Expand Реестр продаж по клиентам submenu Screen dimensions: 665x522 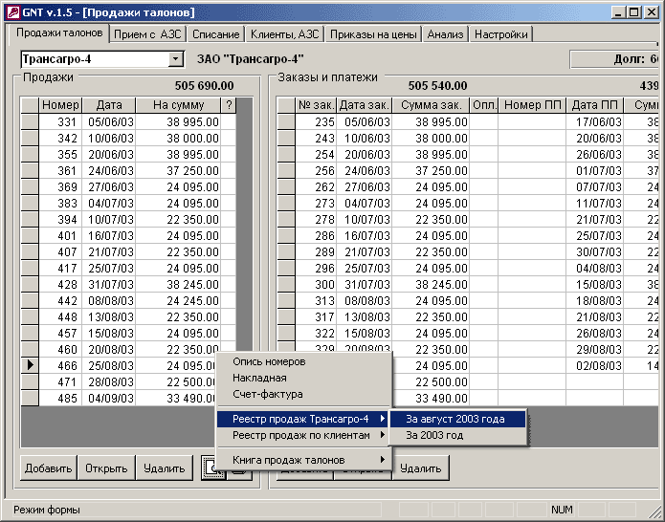click(303, 435)
